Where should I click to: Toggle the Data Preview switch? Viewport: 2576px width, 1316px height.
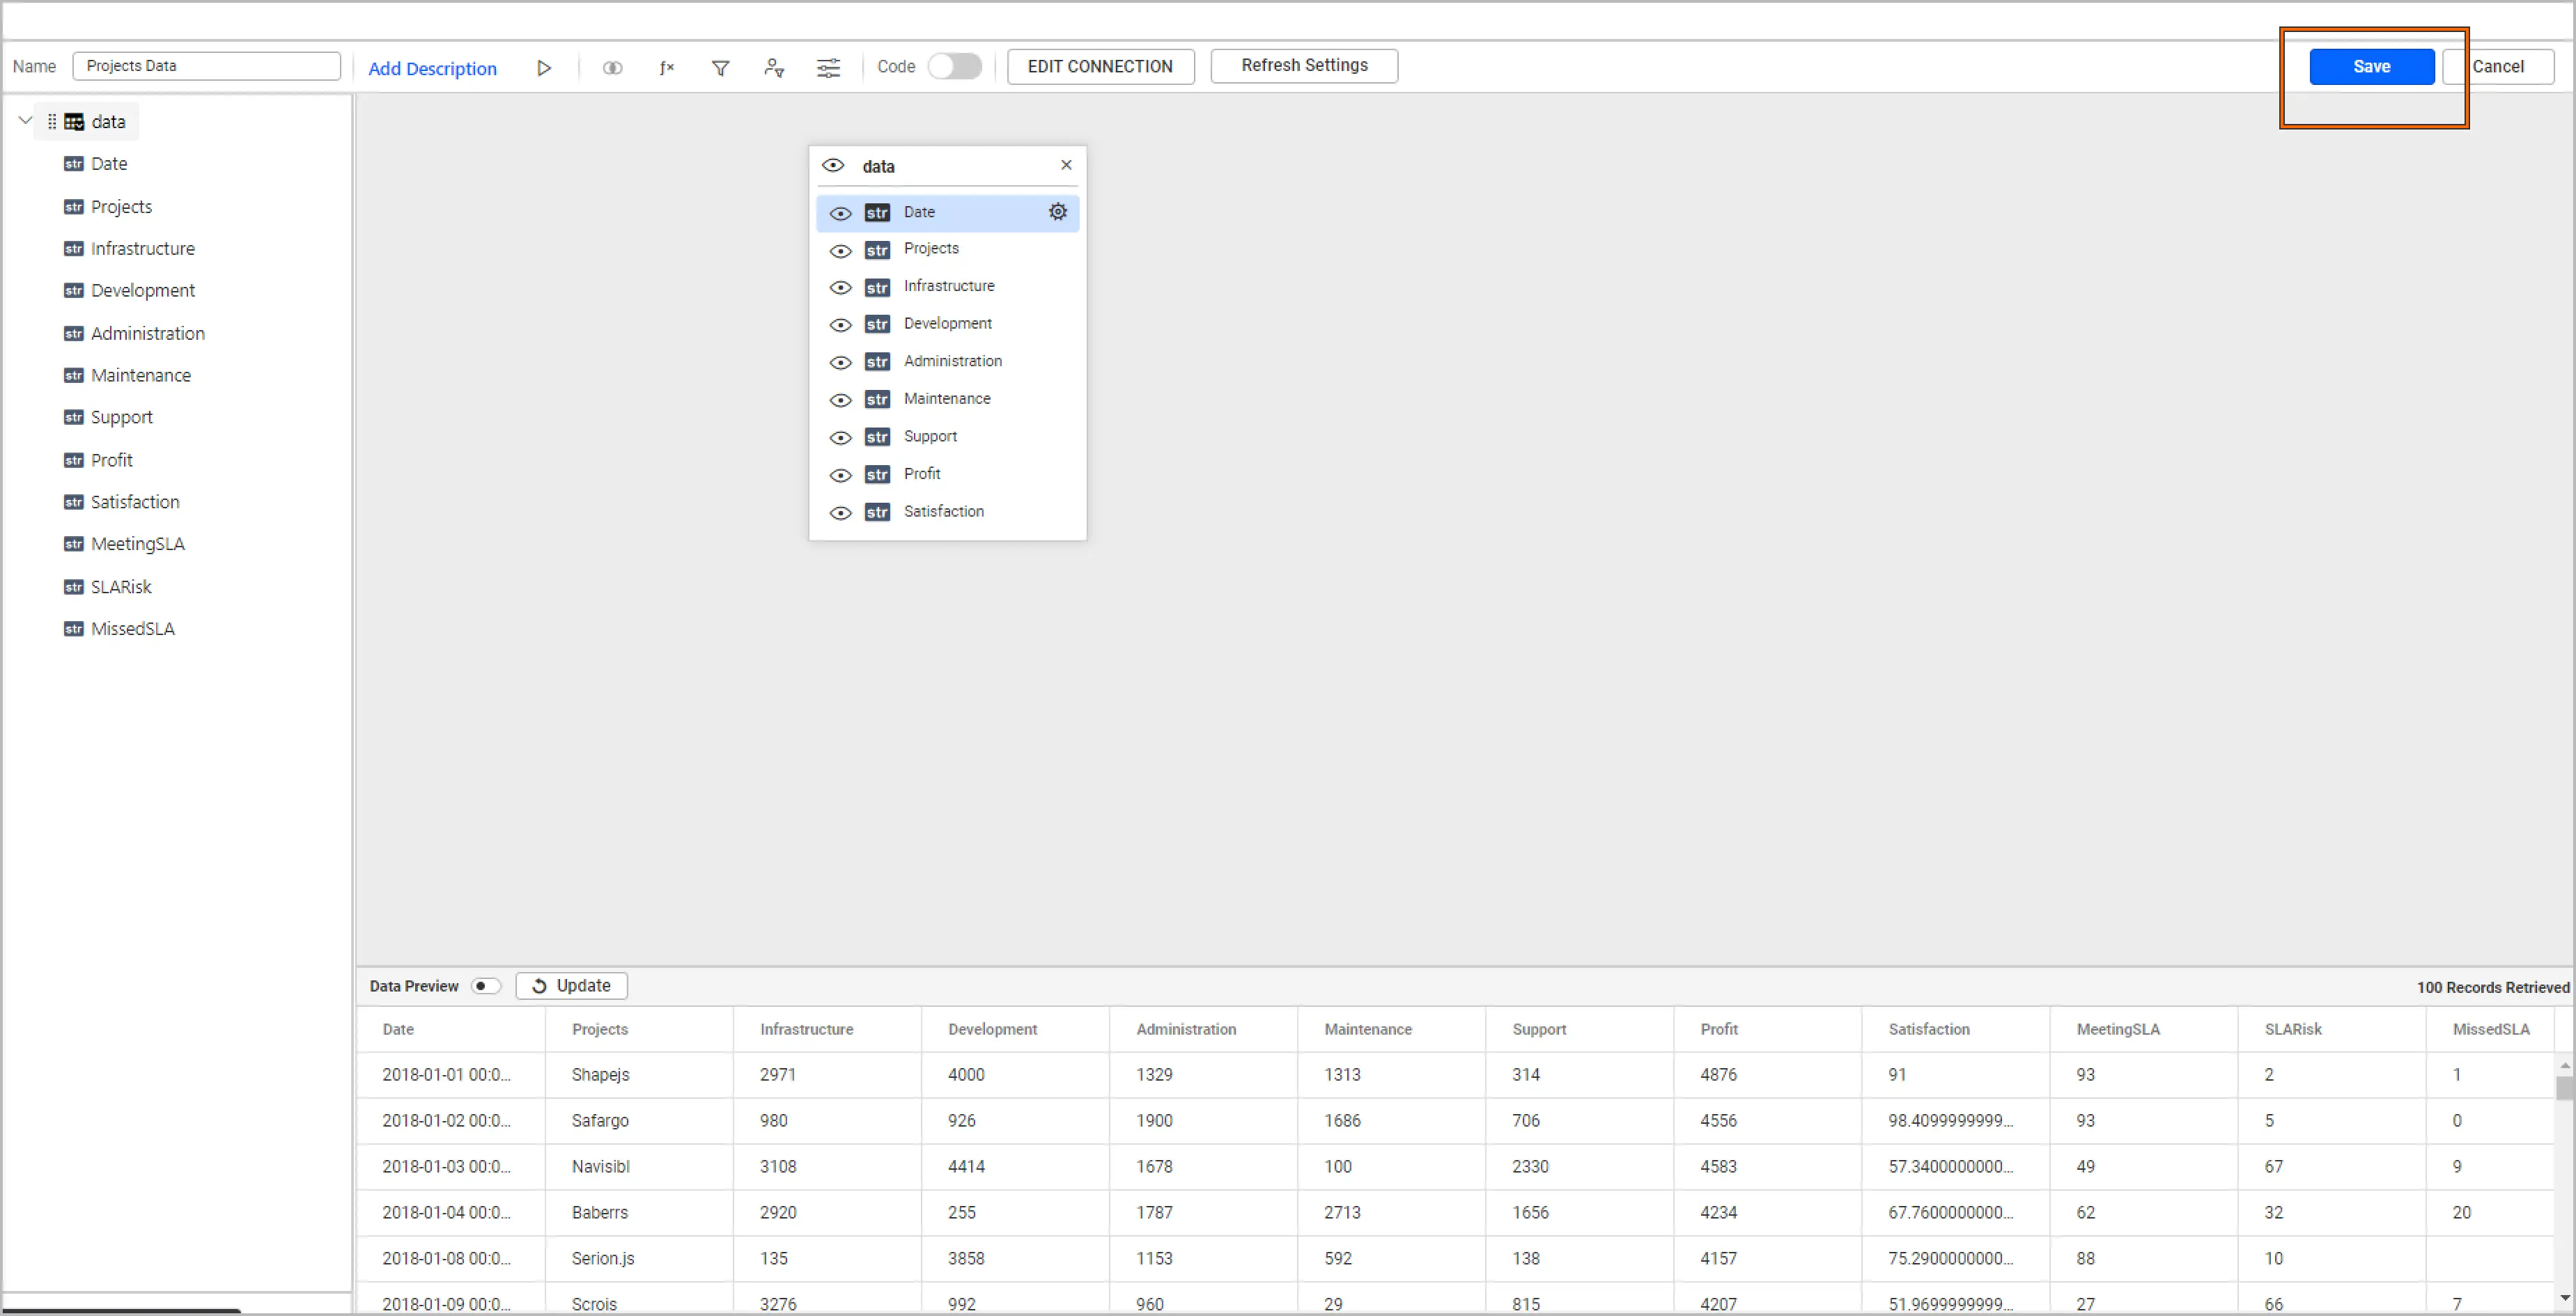tap(485, 985)
